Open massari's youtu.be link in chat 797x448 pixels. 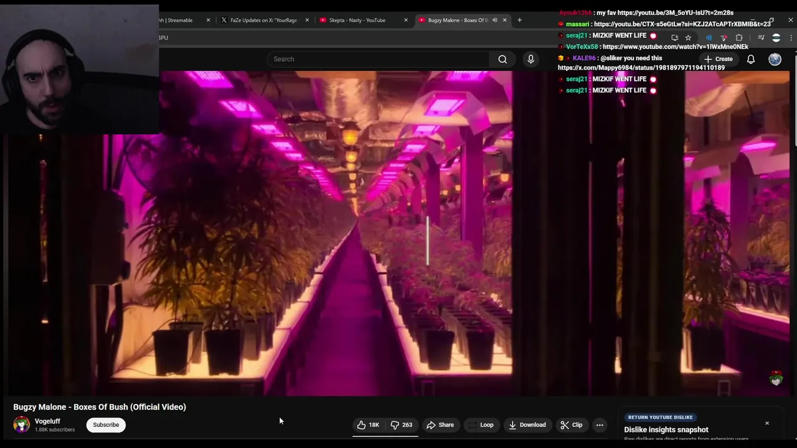click(x=682, y=24)
